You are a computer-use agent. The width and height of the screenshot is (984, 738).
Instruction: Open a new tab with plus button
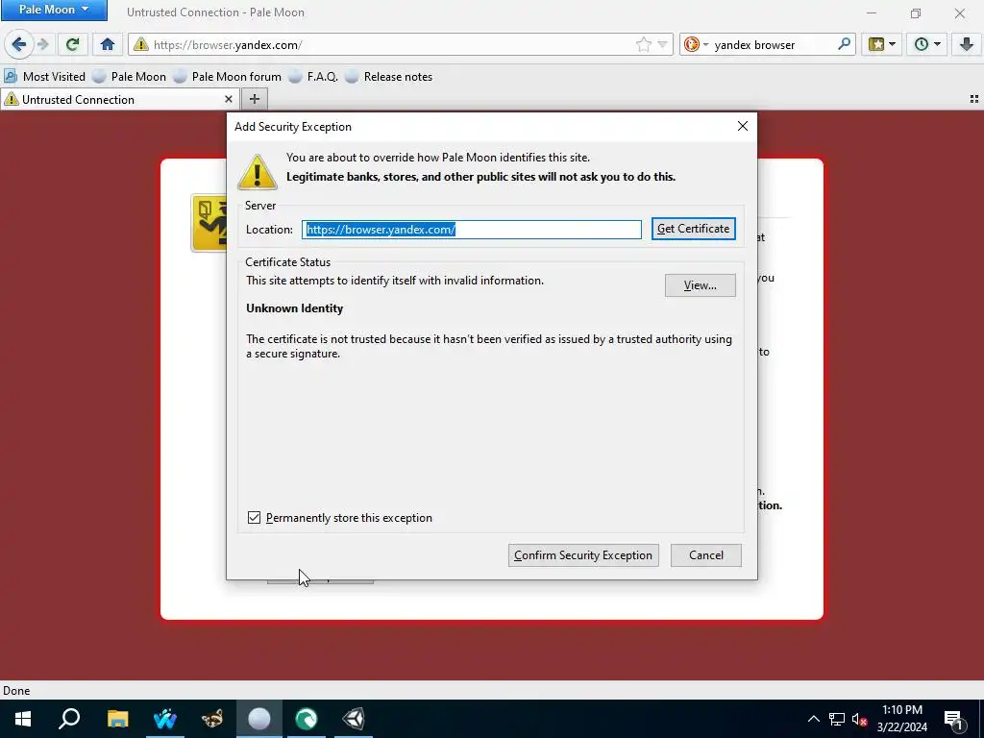(x=254, y=99)
